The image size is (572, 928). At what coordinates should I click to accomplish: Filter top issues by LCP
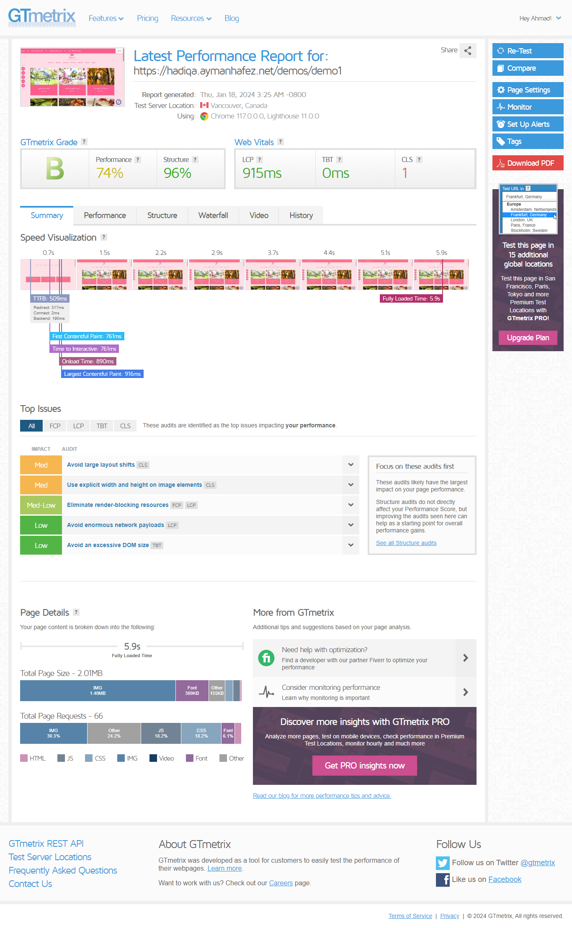click(78, 426)
